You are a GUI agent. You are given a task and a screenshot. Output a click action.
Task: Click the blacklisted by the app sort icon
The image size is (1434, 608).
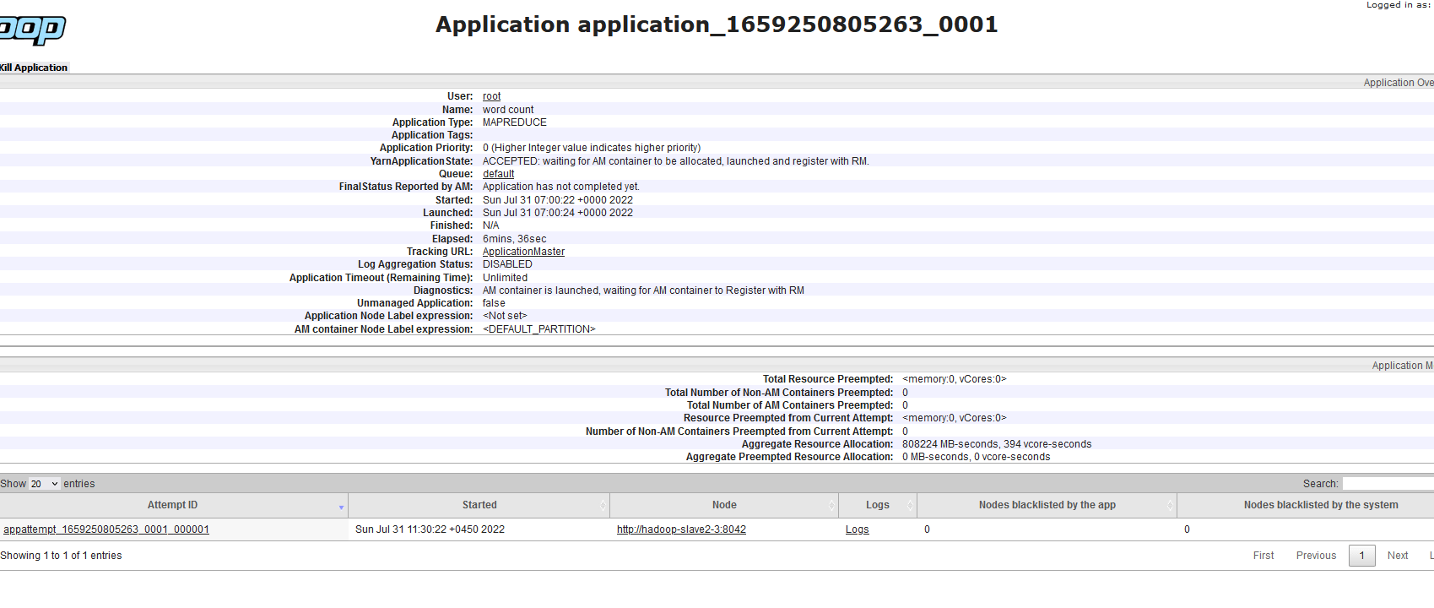[1170, 506]
